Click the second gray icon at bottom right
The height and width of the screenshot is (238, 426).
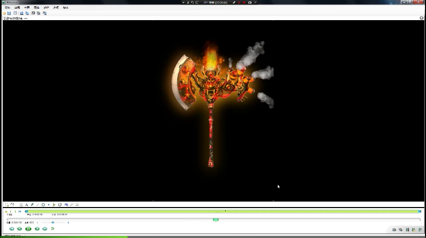(401, 230)
